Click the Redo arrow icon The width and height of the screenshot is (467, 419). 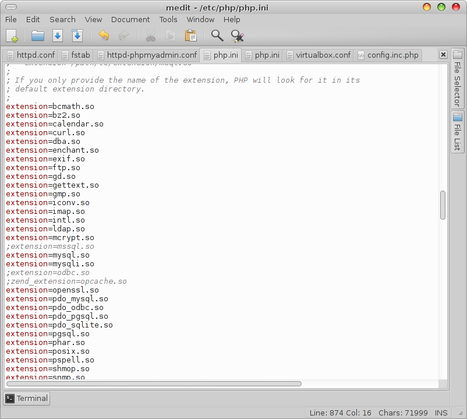coord(123,36)
